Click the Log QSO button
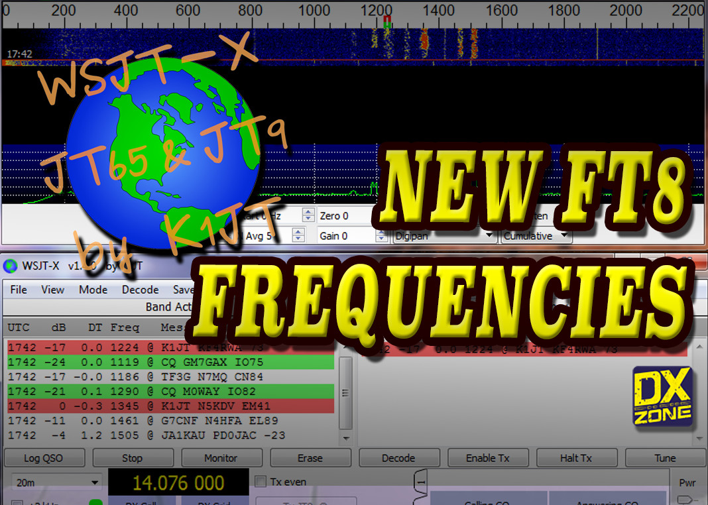The height and width of the screenshot is (505, 708). 44,458
